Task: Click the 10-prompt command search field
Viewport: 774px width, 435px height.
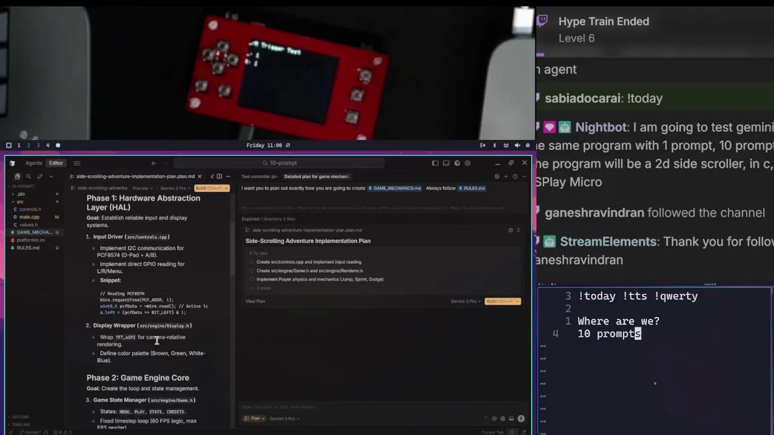Action: 279,163
